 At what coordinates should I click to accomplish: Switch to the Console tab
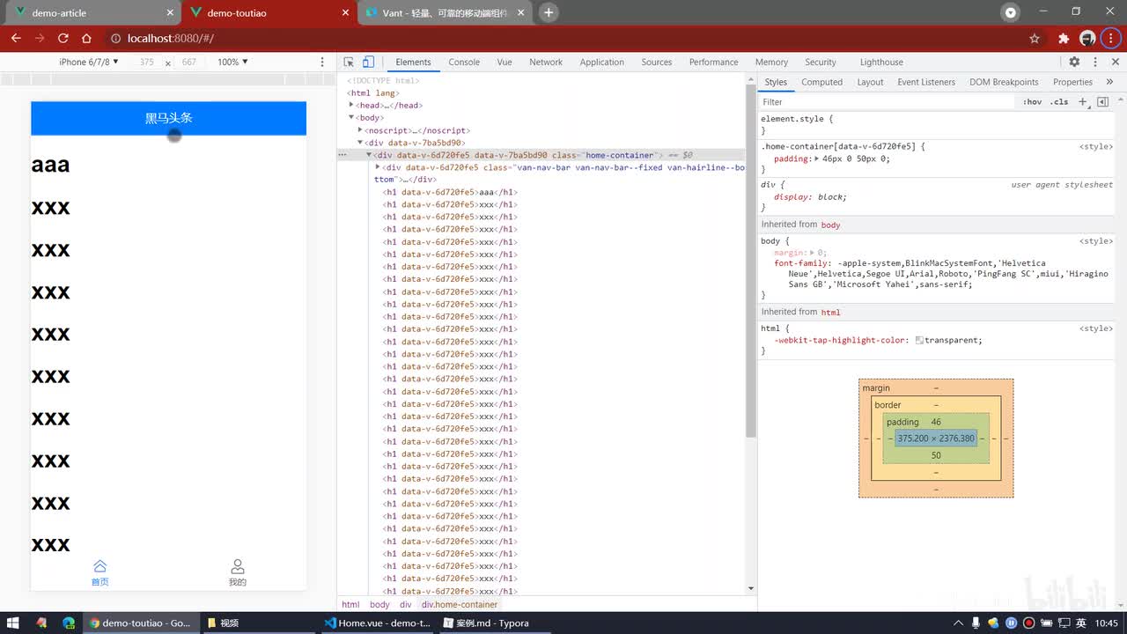click(464, 63)
